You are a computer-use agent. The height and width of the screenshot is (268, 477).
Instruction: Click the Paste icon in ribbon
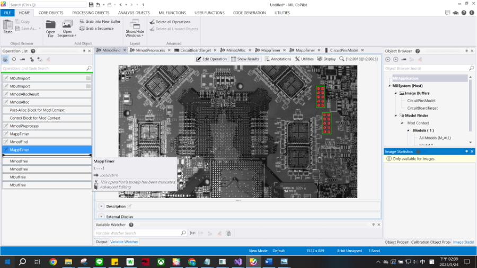[7, 26]
